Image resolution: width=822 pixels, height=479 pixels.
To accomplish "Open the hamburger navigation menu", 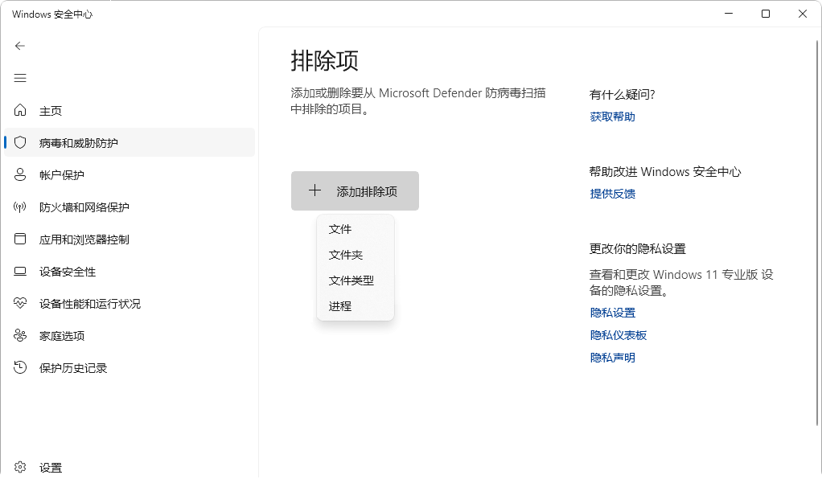I will coord(20,78).
